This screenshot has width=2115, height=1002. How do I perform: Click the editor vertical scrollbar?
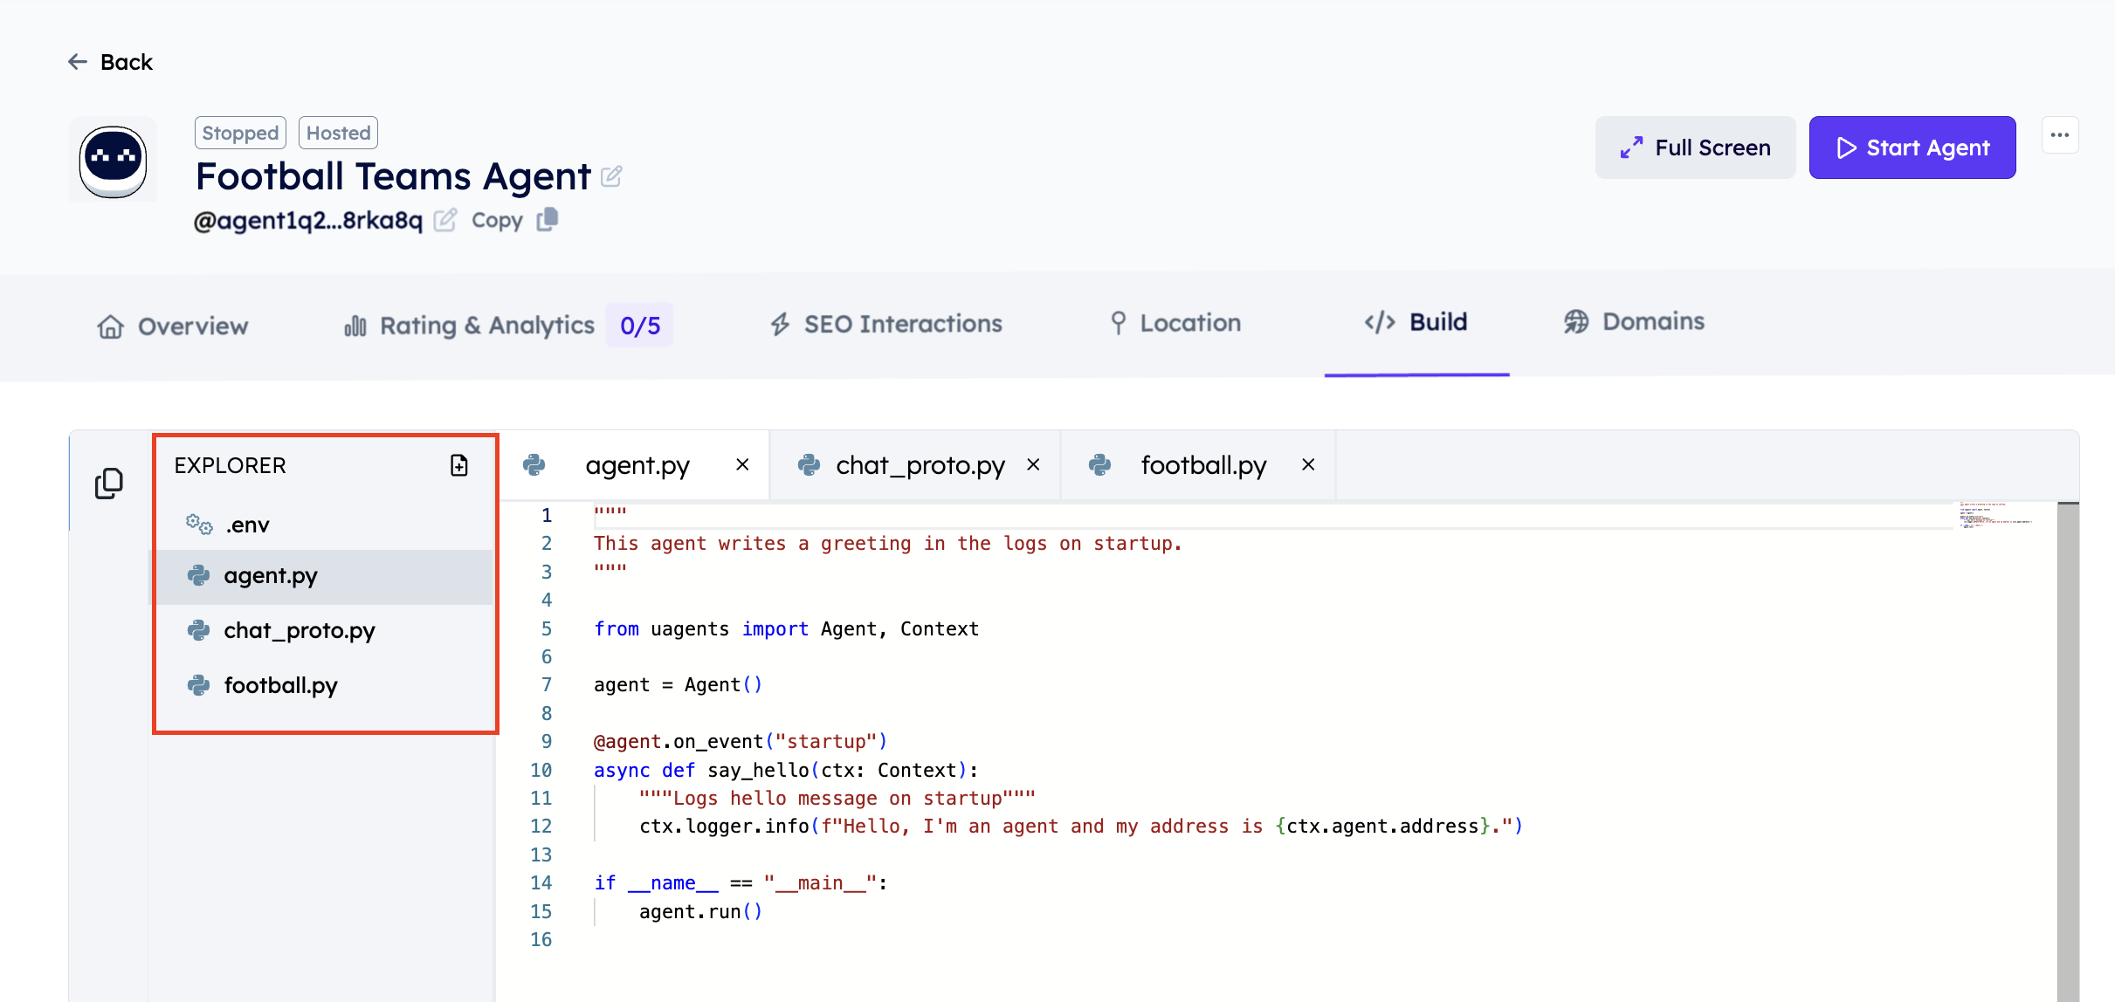pos(2068,751)
